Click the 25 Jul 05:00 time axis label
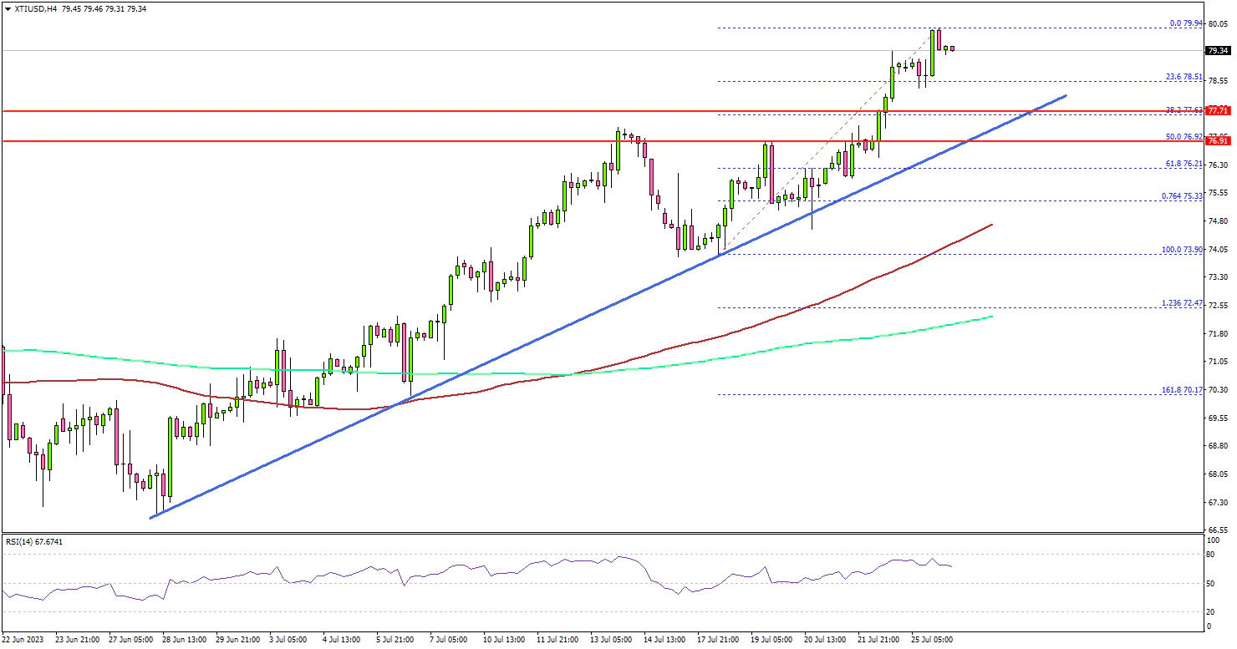1237x649 pixels. point(932,639)
